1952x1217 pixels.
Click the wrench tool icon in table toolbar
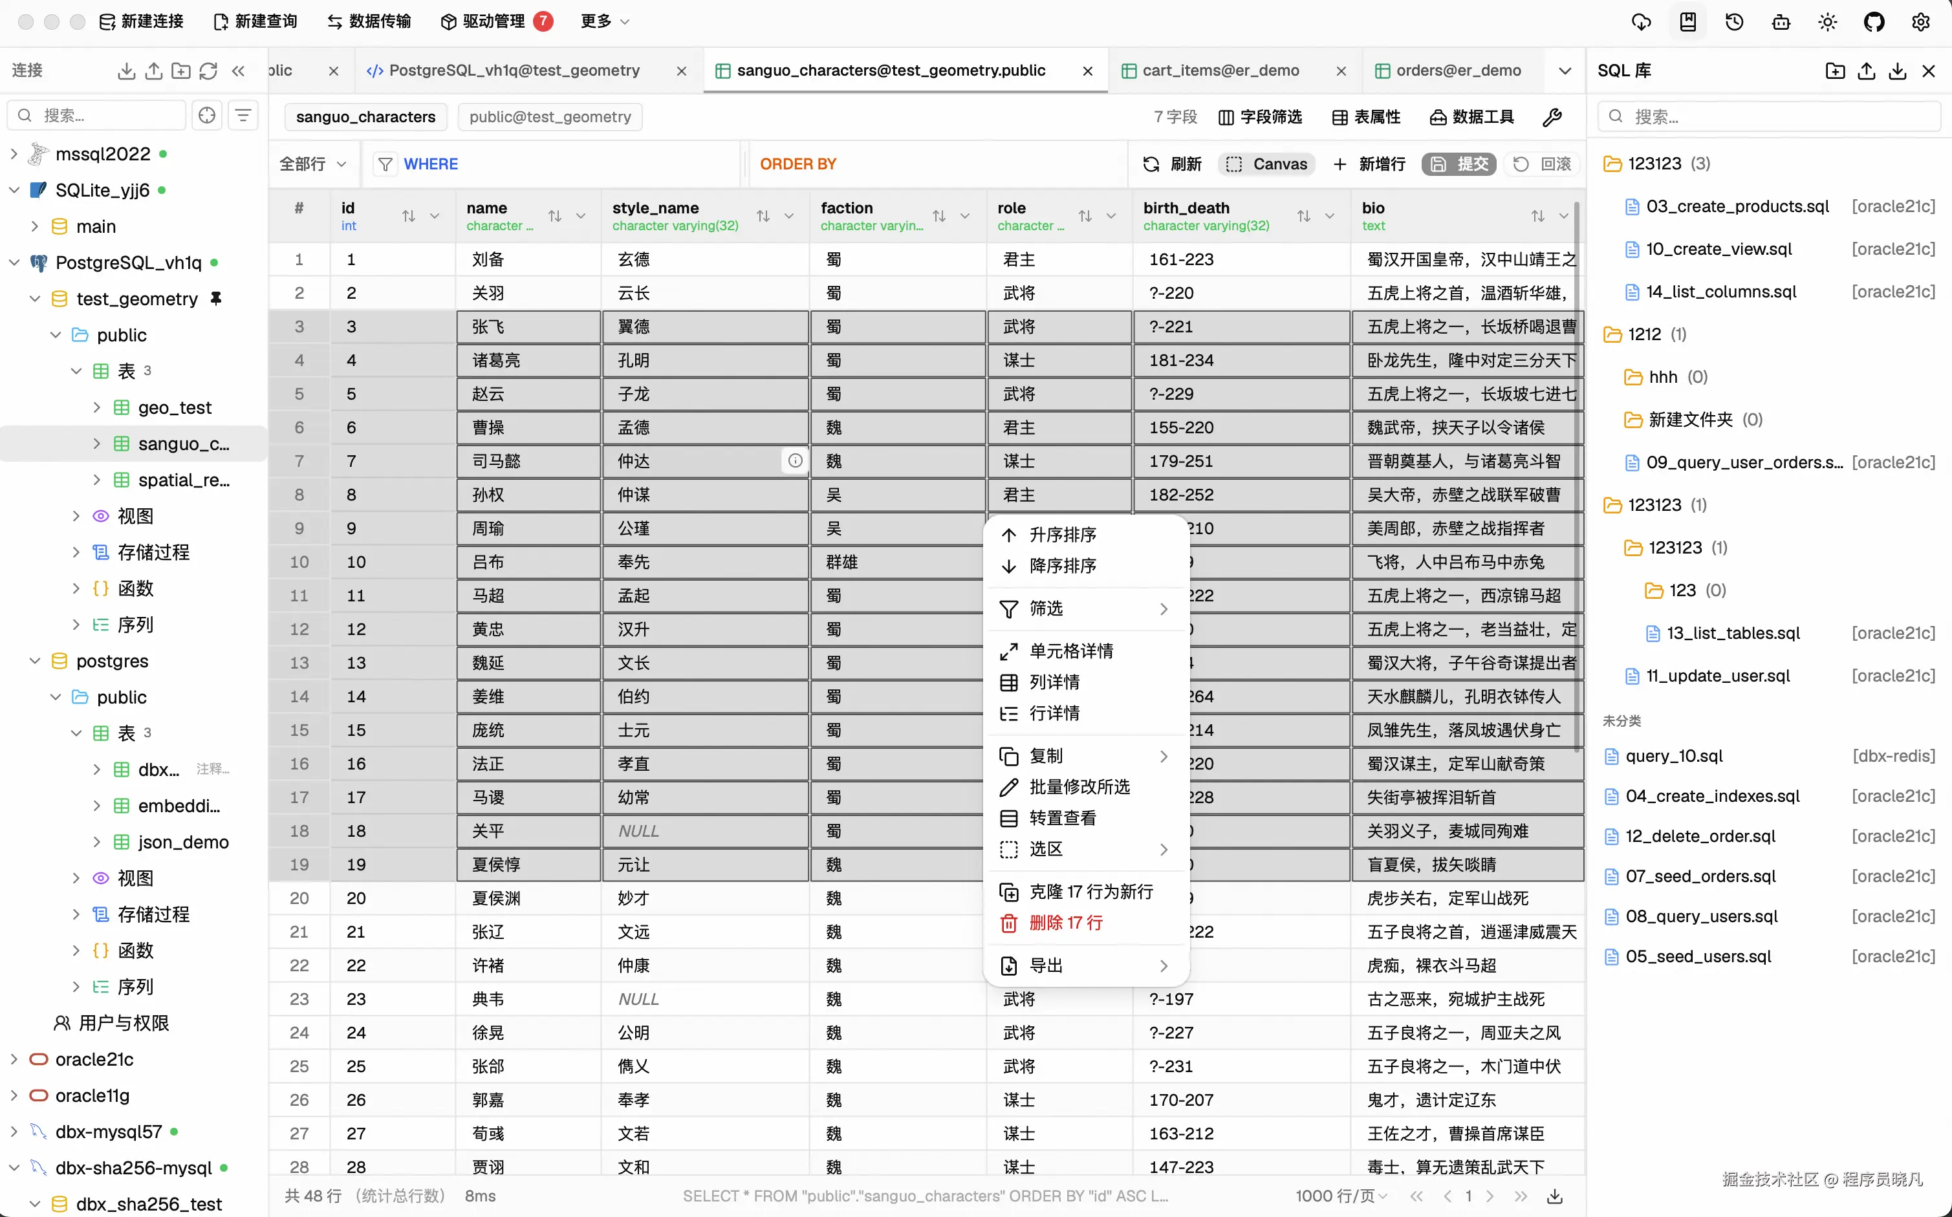1552,118
